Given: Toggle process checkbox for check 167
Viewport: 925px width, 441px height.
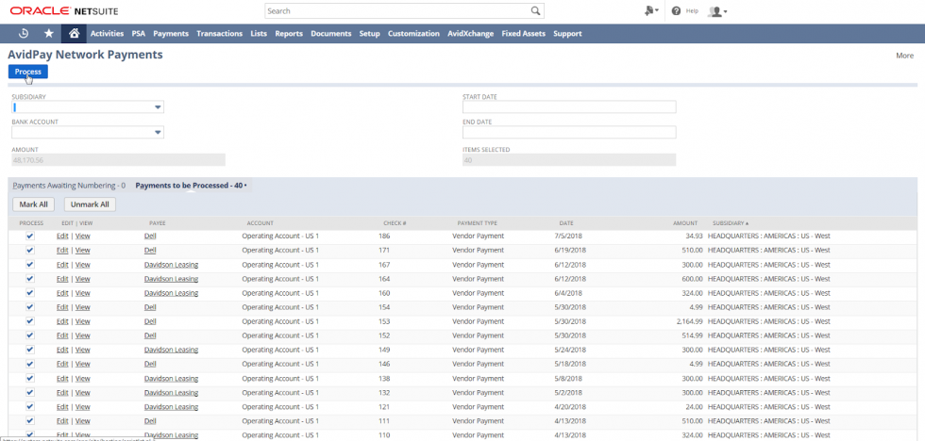Looking at the screenshot, I should 30,265.
